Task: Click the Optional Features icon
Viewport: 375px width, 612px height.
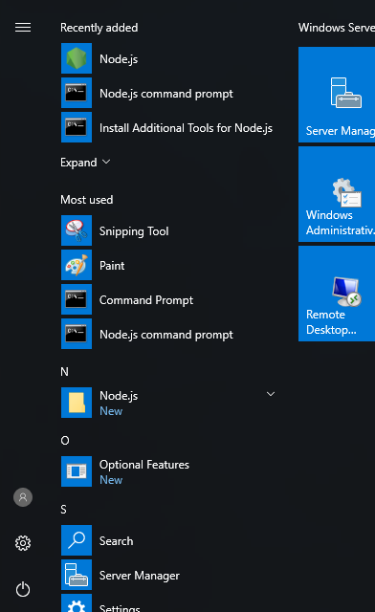Action: [77, 471]
